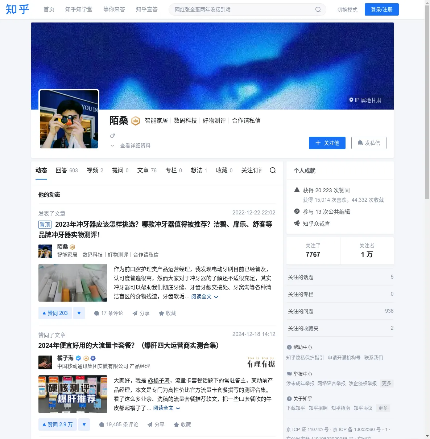This screenshot has width=430, height=439.
Task: Click large profile avatar photo
Action: [69, 119]
